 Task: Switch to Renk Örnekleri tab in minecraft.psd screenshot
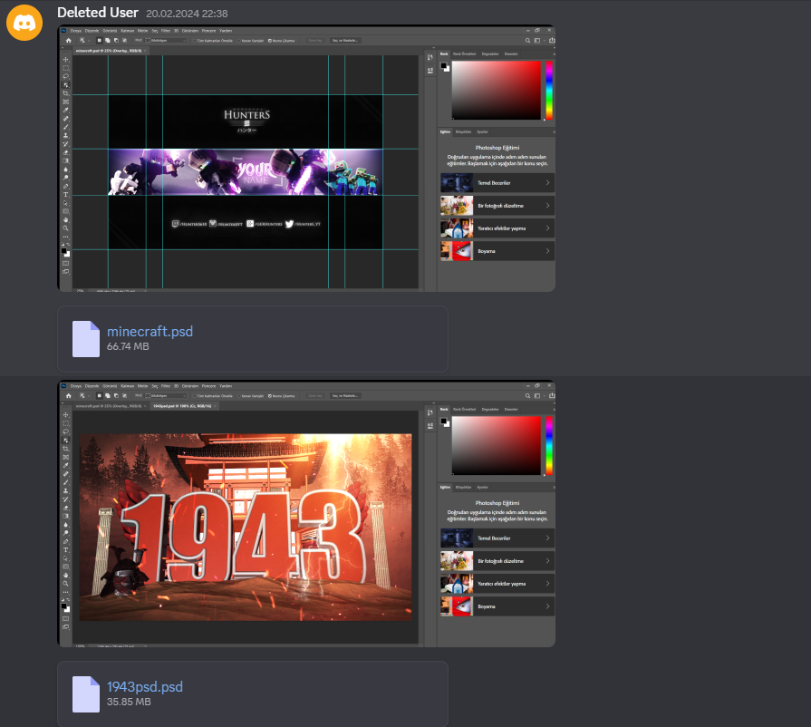(465, 53)
